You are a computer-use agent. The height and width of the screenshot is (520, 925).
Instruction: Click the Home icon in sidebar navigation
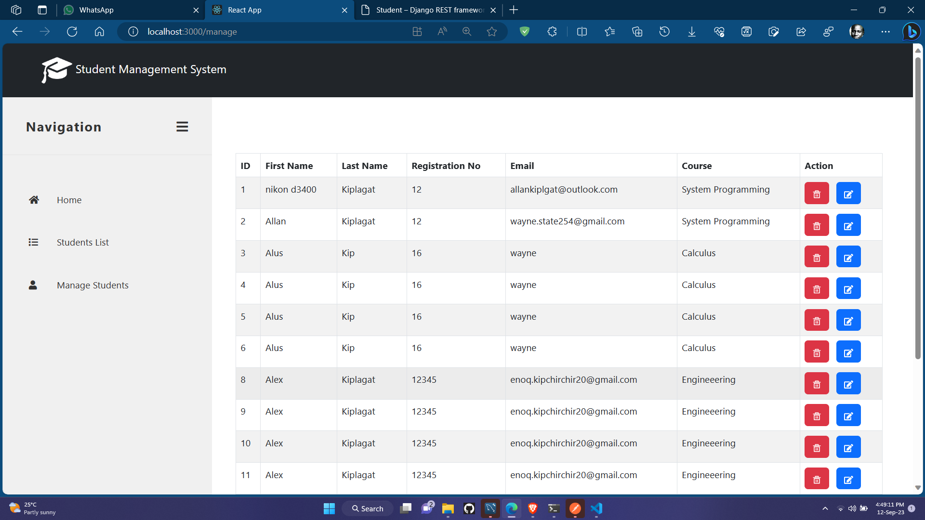pyautogui.click(x=34, y=199)
